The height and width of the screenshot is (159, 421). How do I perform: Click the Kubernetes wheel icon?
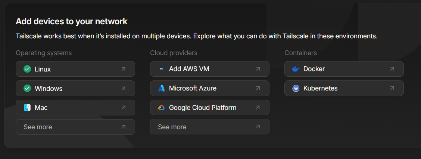[296, 88]
